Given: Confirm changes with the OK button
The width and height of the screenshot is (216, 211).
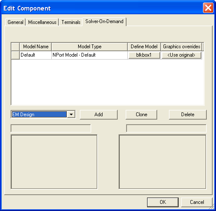Looking at the screenshot, I should (x=163, y=202).
